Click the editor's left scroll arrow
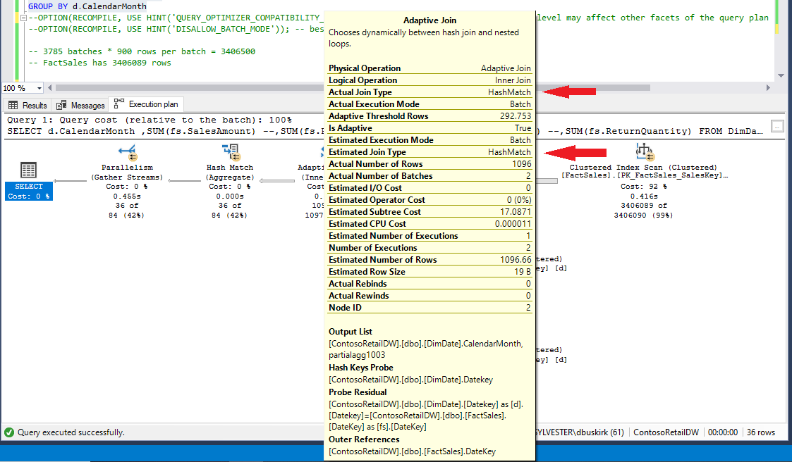 49,88
